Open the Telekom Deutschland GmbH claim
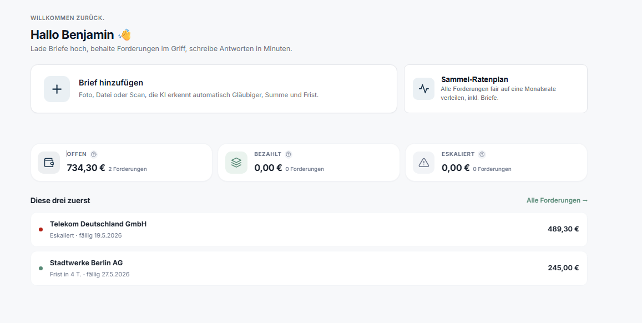Image resolution: width=642 pixels, height=323 pixels. [309, 229]
